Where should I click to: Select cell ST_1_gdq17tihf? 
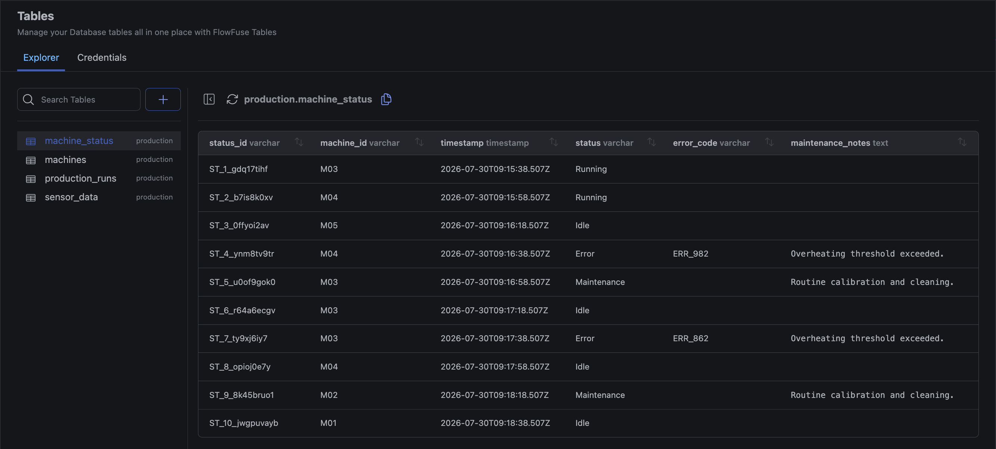pos(238,169)
